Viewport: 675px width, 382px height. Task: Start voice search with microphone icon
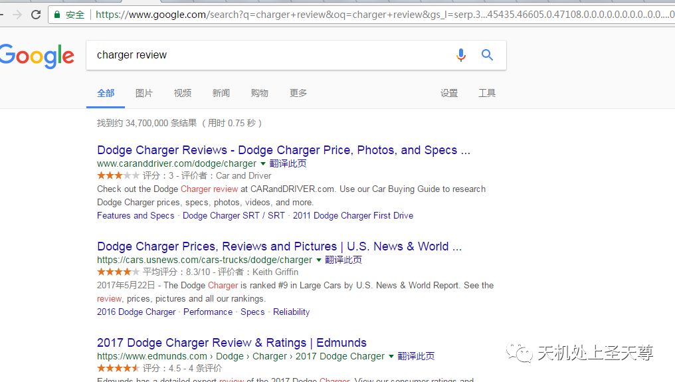(x=460, y=54)
